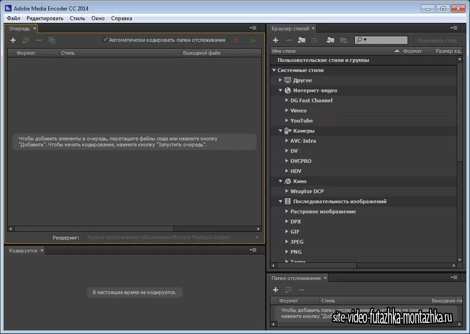
Task: Click Preset Browser horizontal scrollbar thumb
Action: click(317, 265)
